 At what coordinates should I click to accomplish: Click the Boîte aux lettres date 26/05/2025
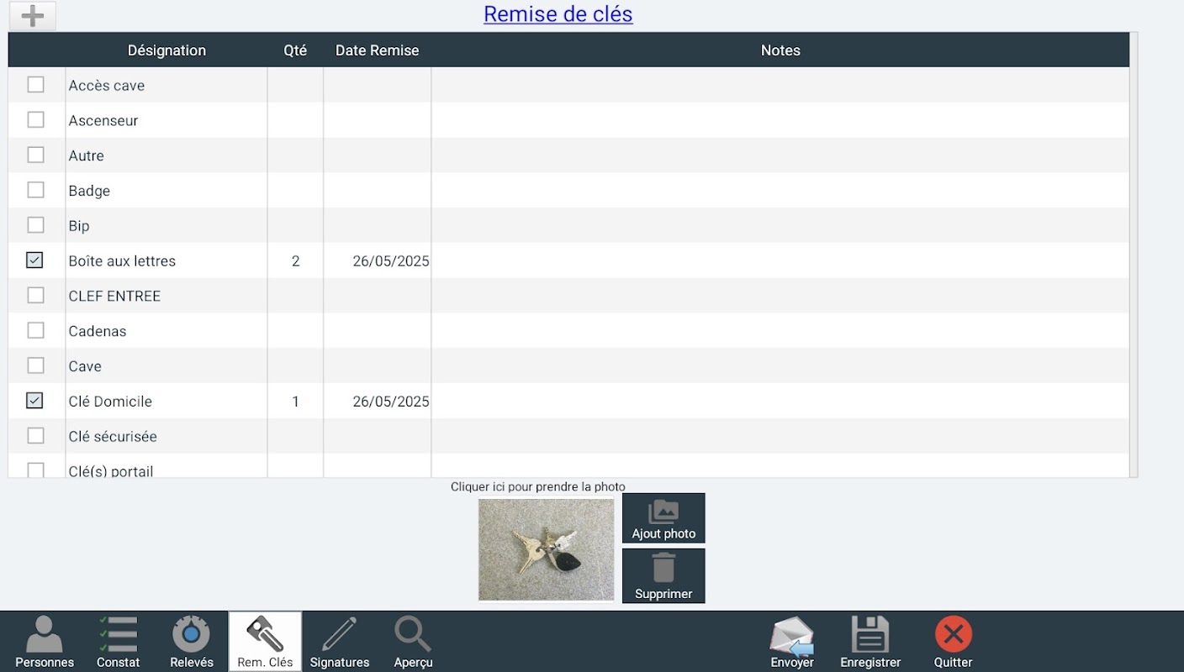[391, 261]
